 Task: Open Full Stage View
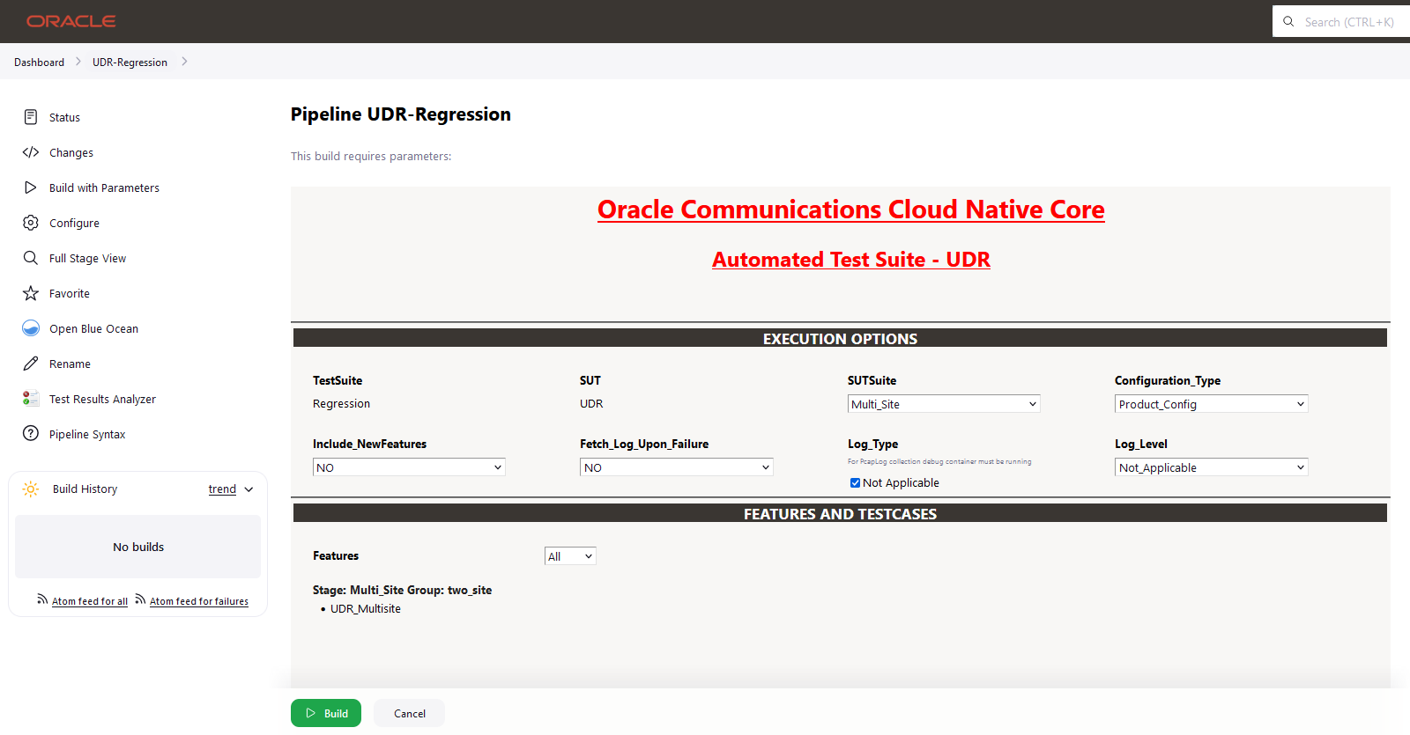[x=87, y=259]
